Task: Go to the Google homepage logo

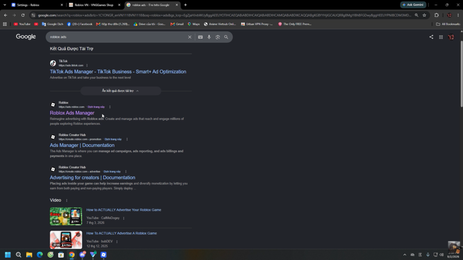Action: point(25,36)
